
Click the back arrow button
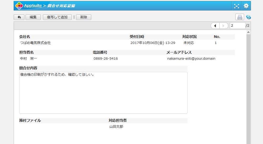pos(19,17)
